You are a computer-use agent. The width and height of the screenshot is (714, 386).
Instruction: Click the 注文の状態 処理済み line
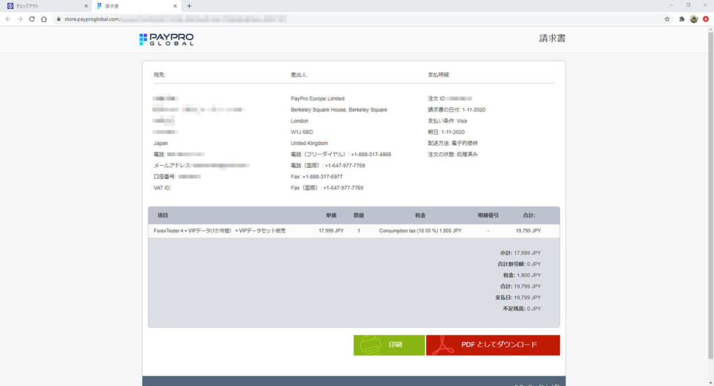click(453, 154)
